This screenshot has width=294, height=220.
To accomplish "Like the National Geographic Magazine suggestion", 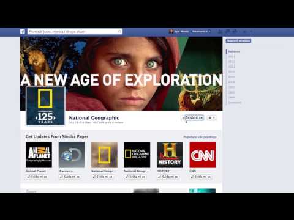I will point(135,177).
